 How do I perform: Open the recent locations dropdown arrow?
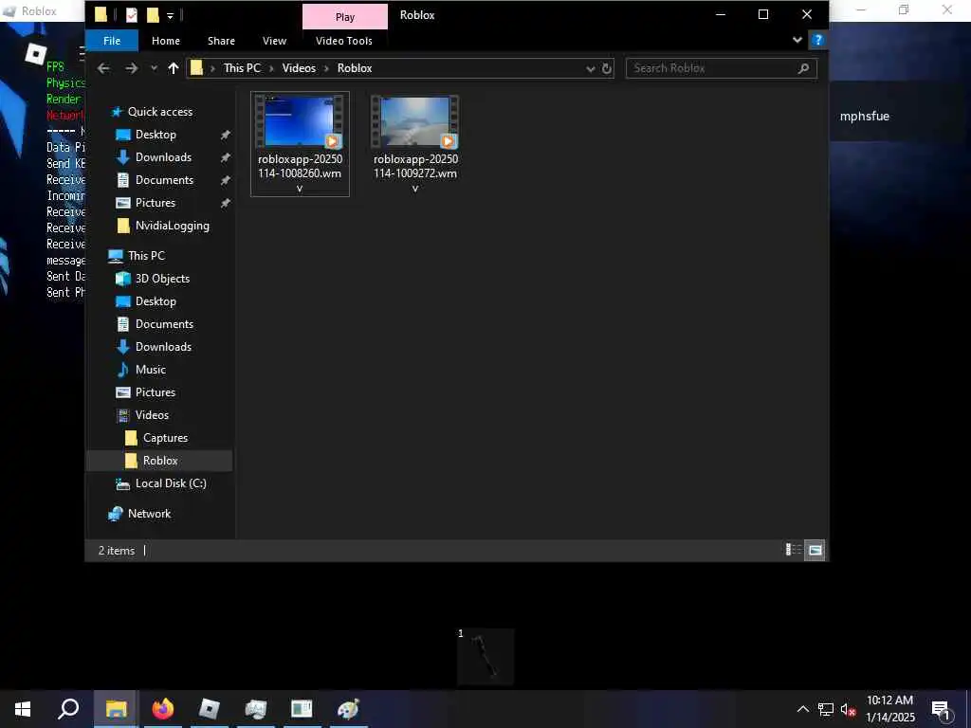pos(154,68)
